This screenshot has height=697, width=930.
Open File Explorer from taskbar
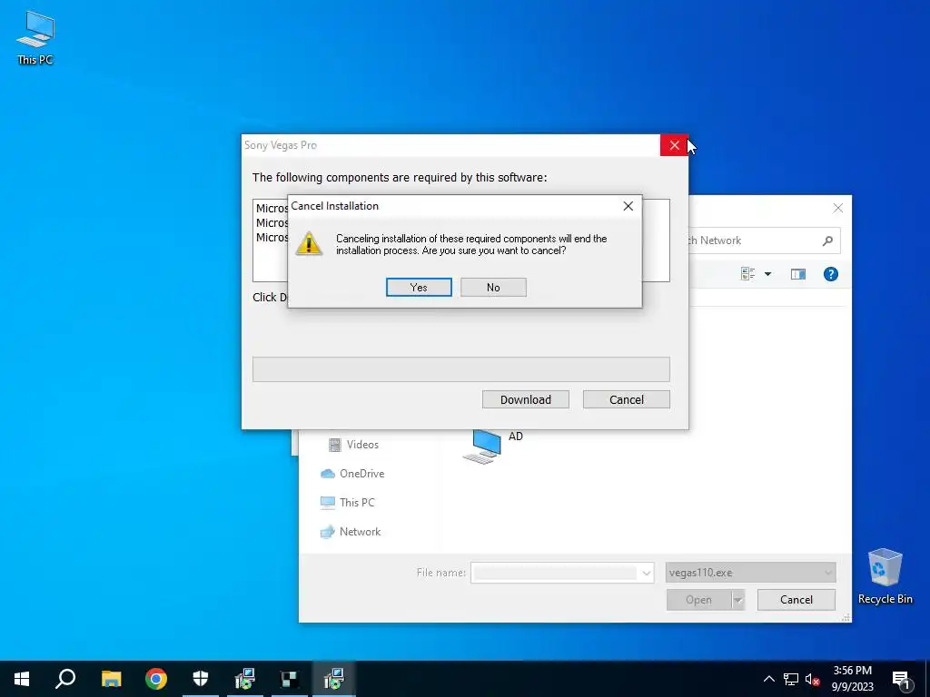tap(111, 679)
